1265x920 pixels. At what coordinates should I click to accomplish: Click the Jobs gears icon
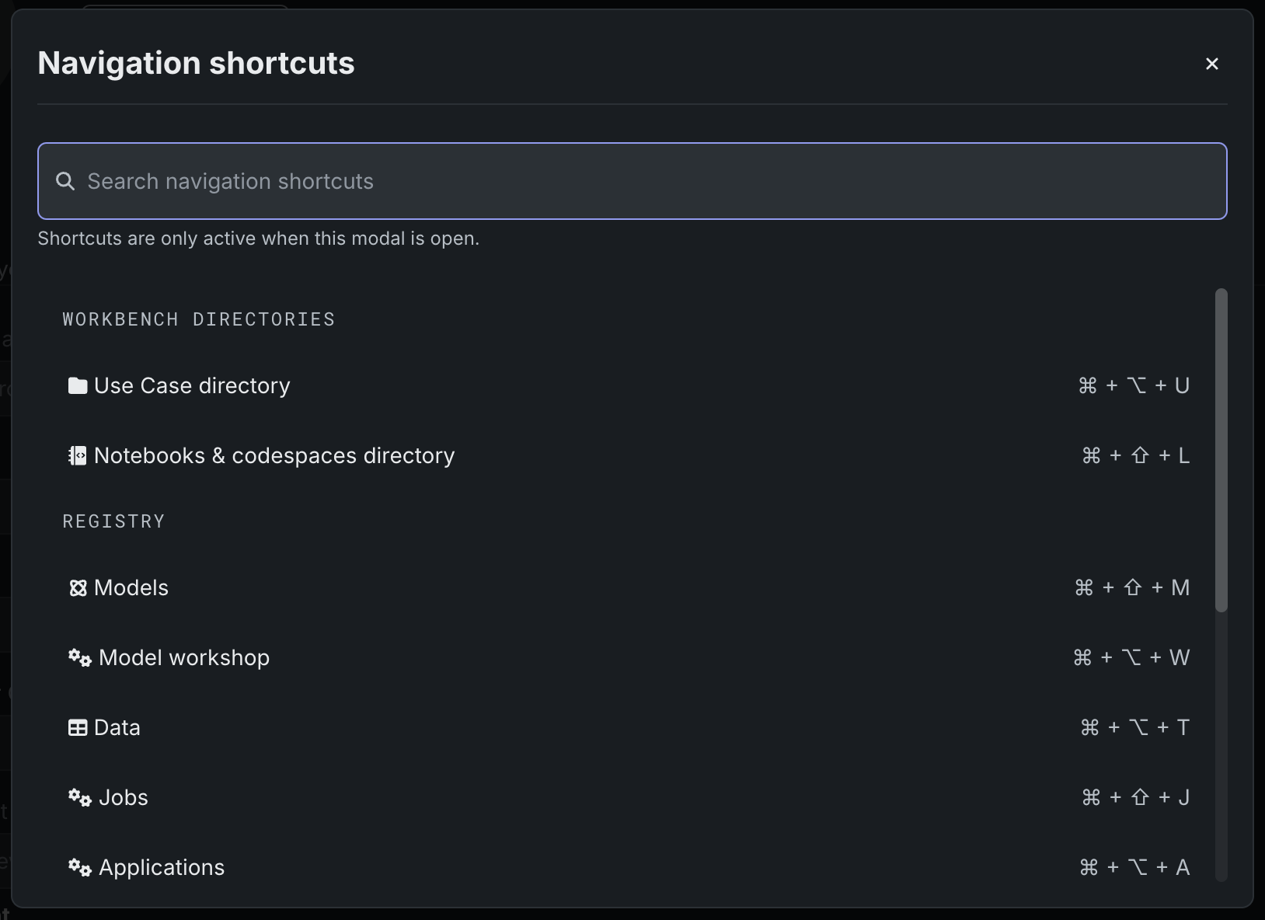coord(79,798)
